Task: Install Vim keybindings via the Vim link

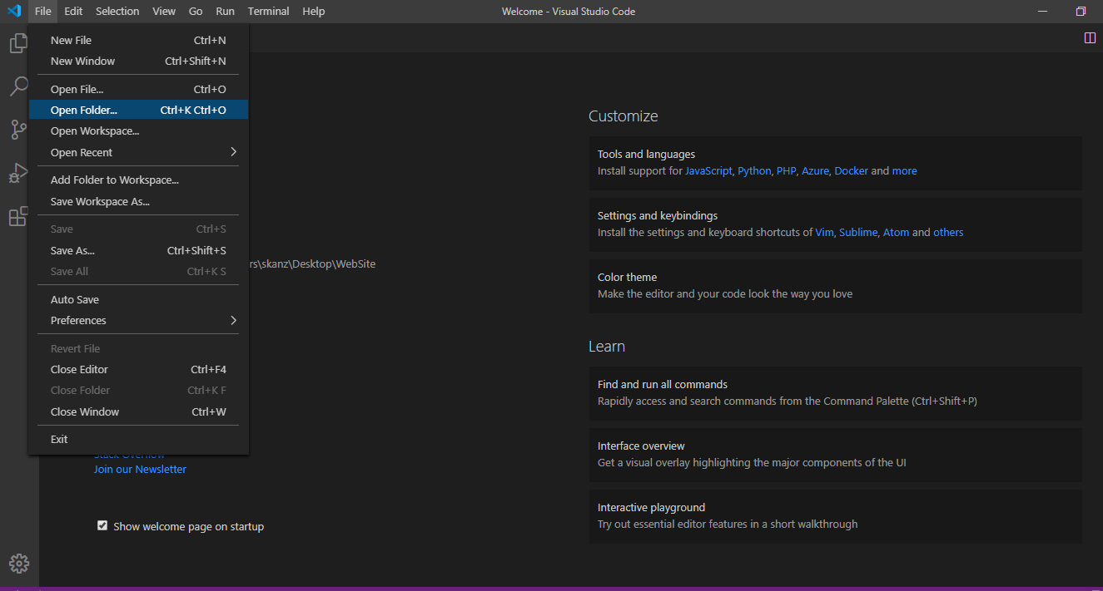Action: 824,232
